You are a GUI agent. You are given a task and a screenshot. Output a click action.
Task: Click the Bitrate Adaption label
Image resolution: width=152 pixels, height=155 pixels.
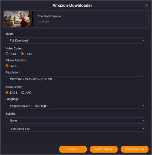(x=16, y=60)
